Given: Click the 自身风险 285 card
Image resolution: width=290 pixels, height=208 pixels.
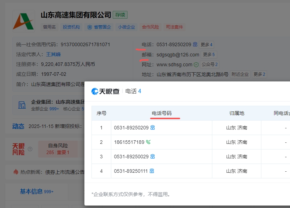Looking at the screenshot, I should point(58,149).
